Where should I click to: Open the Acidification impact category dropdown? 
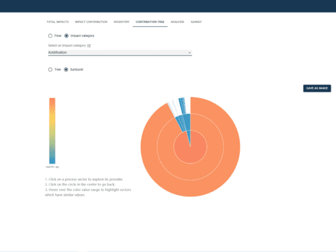[120, 53]
